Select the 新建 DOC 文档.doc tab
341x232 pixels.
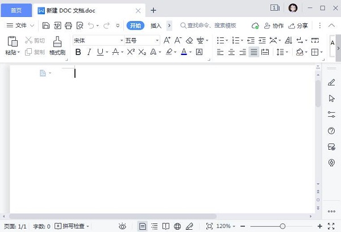[x=89, y=10]
